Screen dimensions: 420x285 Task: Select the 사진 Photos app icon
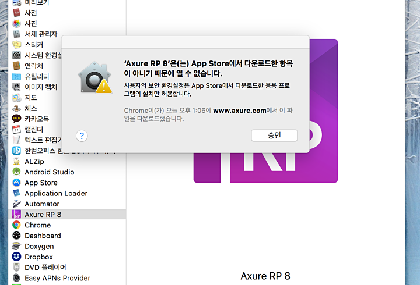pos(16,23)
